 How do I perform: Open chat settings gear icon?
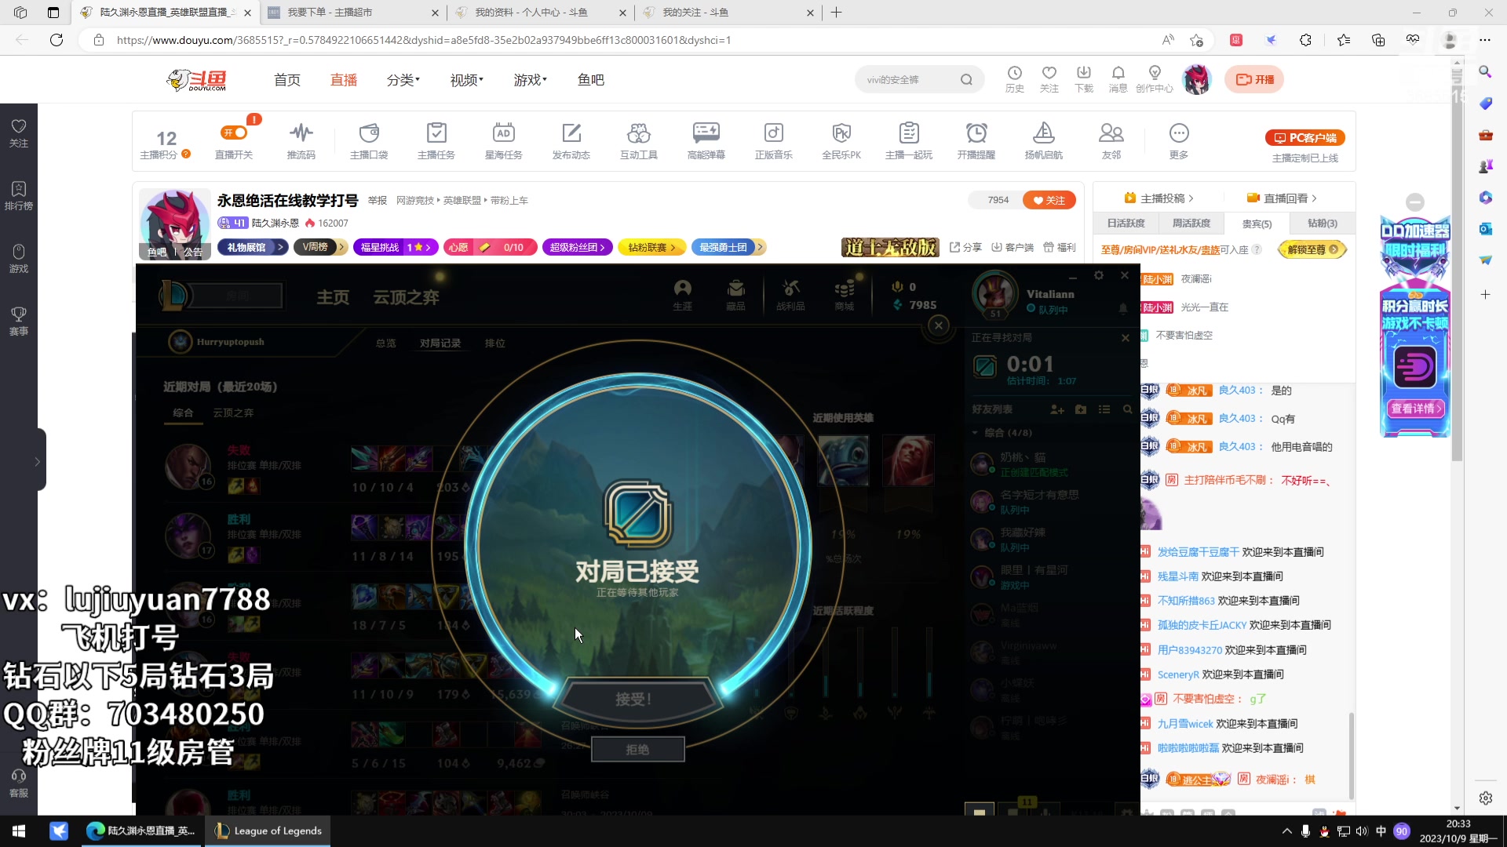(x=1486, y=798)
